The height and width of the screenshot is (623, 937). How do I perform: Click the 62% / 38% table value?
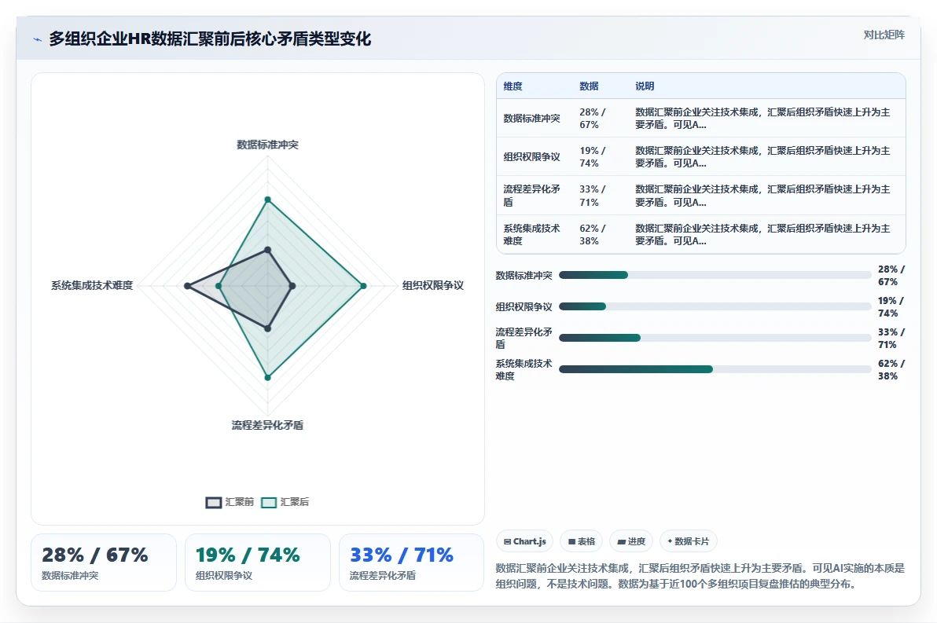click(x=592, y=234)
